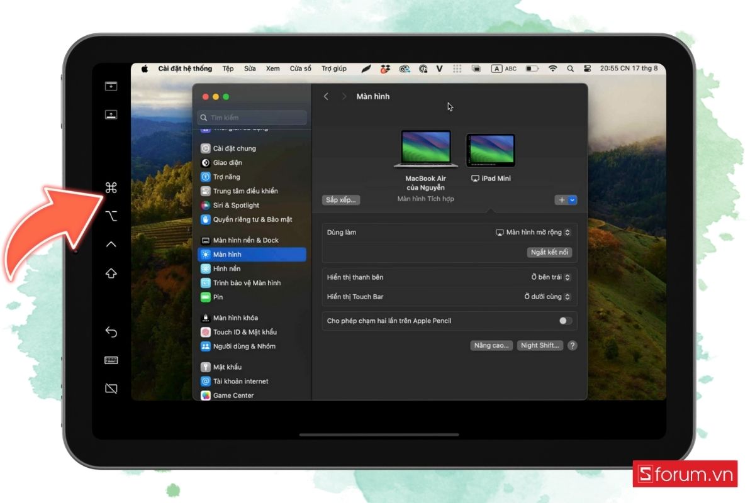
Task: Open the Trợ giúp menu
Action: tap(334, 69)
